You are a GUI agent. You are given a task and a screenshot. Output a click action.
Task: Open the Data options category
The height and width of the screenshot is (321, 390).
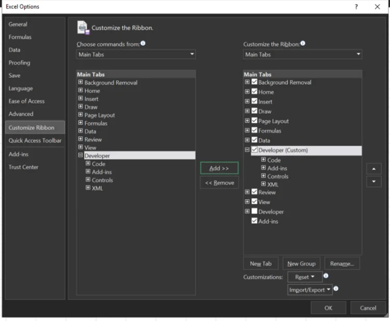35,50
